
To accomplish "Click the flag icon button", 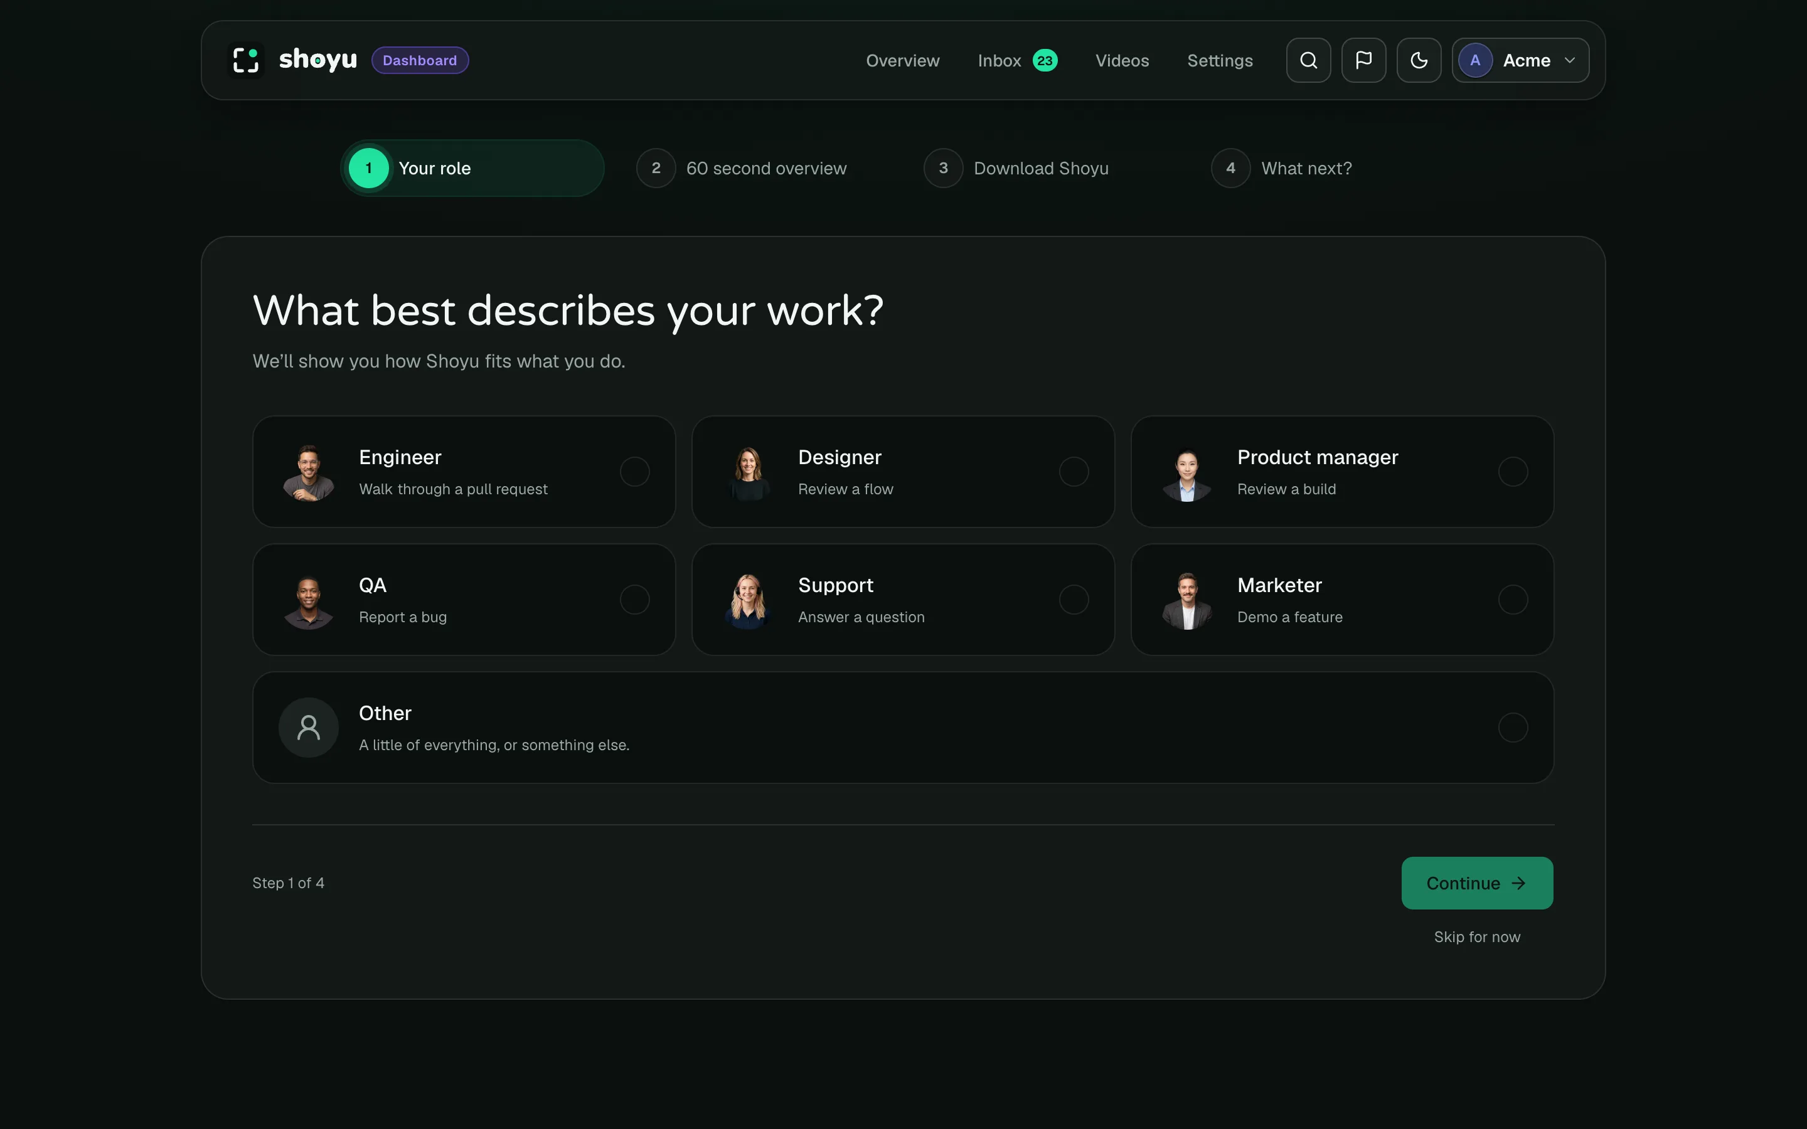I will pyautogui.click(x=1363, y=60).
